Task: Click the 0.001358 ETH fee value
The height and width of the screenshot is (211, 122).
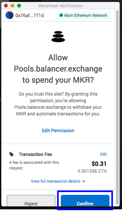Action: coord(92,171)
